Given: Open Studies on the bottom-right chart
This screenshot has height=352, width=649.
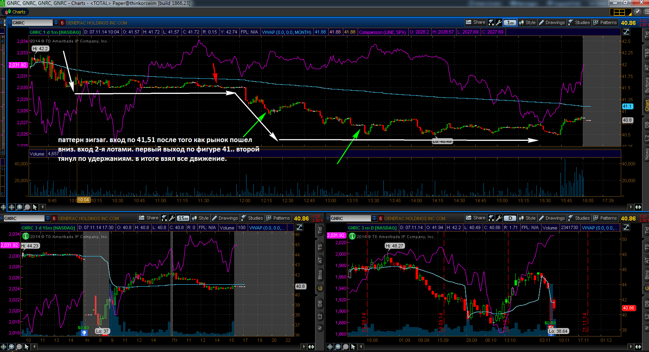Looking at the screenshot, I should pyautogui.click(x=579, y=218).
